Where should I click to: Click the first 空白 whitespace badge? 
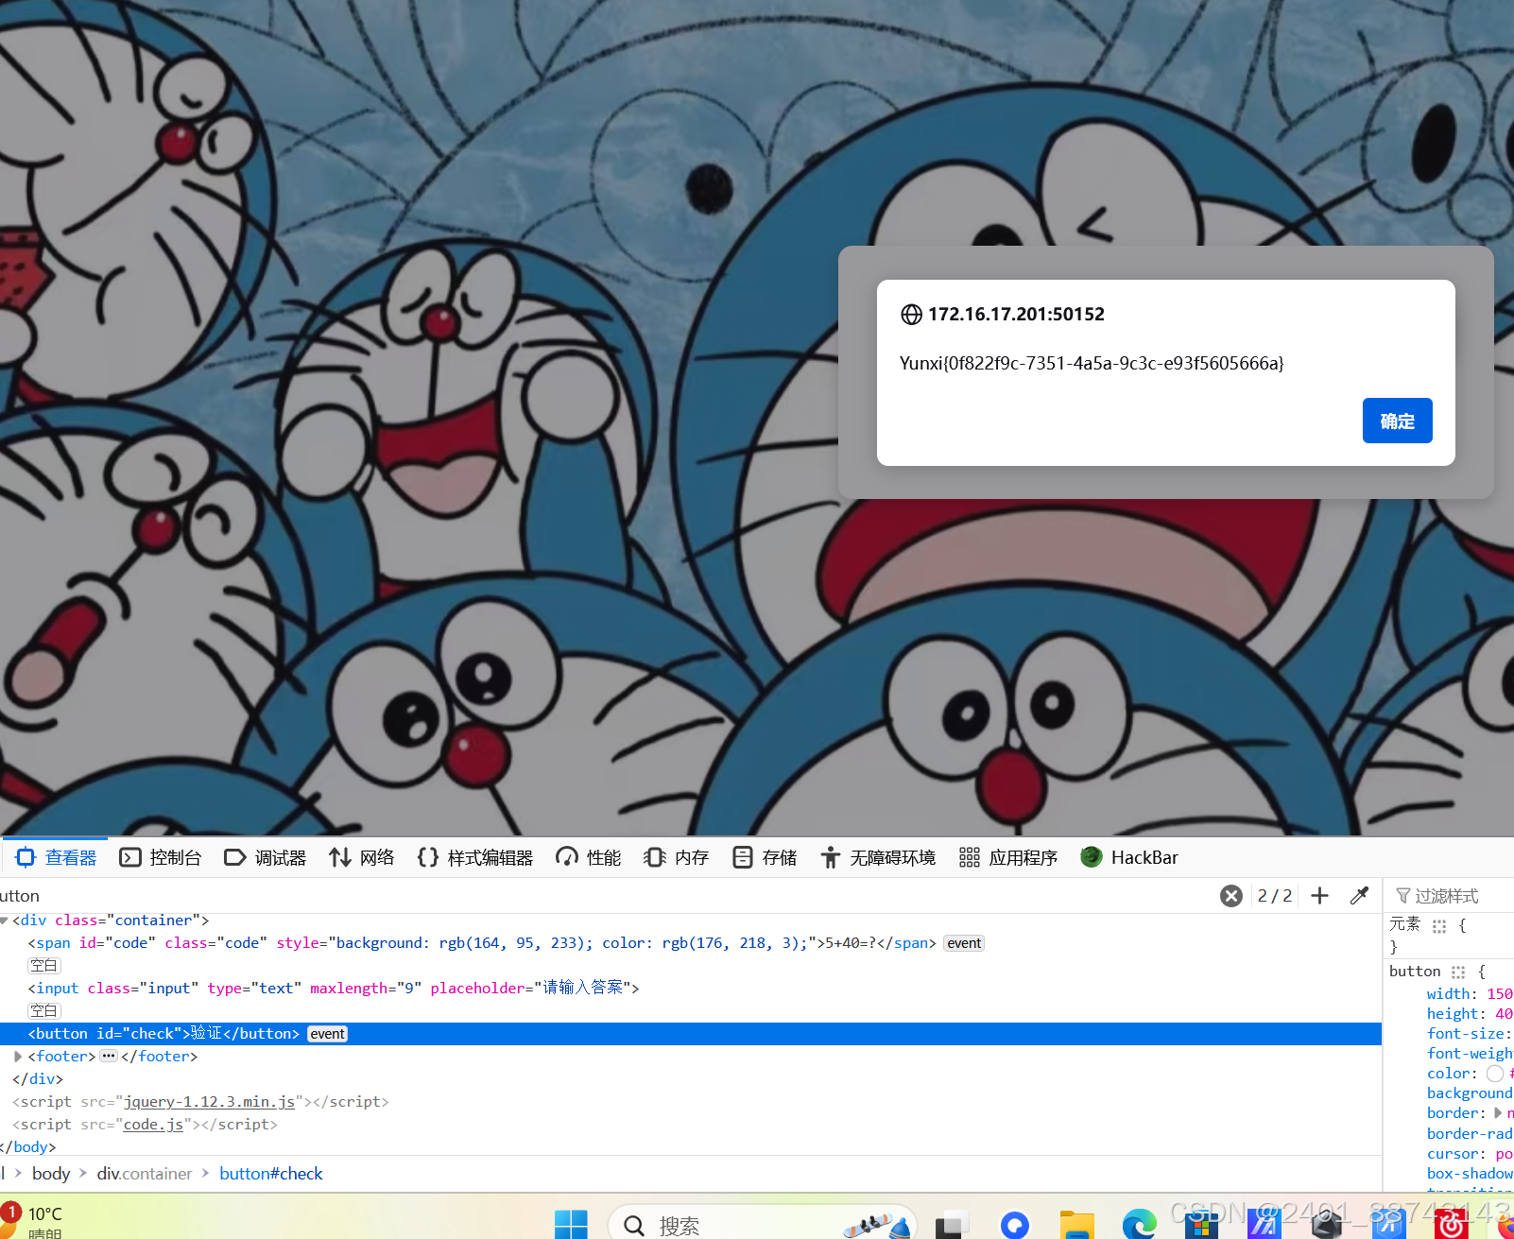pos(44,965)
